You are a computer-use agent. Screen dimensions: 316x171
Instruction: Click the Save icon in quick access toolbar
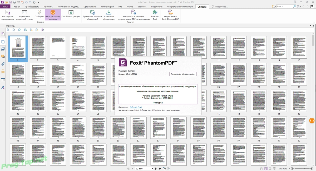pos(11,2)
